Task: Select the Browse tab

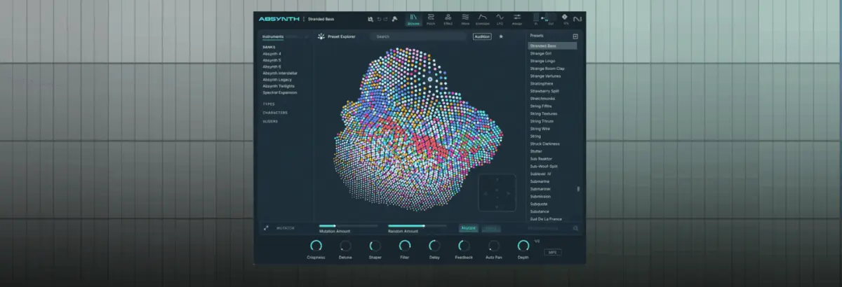Action: [413, 19]
